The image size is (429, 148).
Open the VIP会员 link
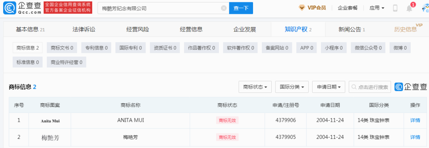coord(317,8)
